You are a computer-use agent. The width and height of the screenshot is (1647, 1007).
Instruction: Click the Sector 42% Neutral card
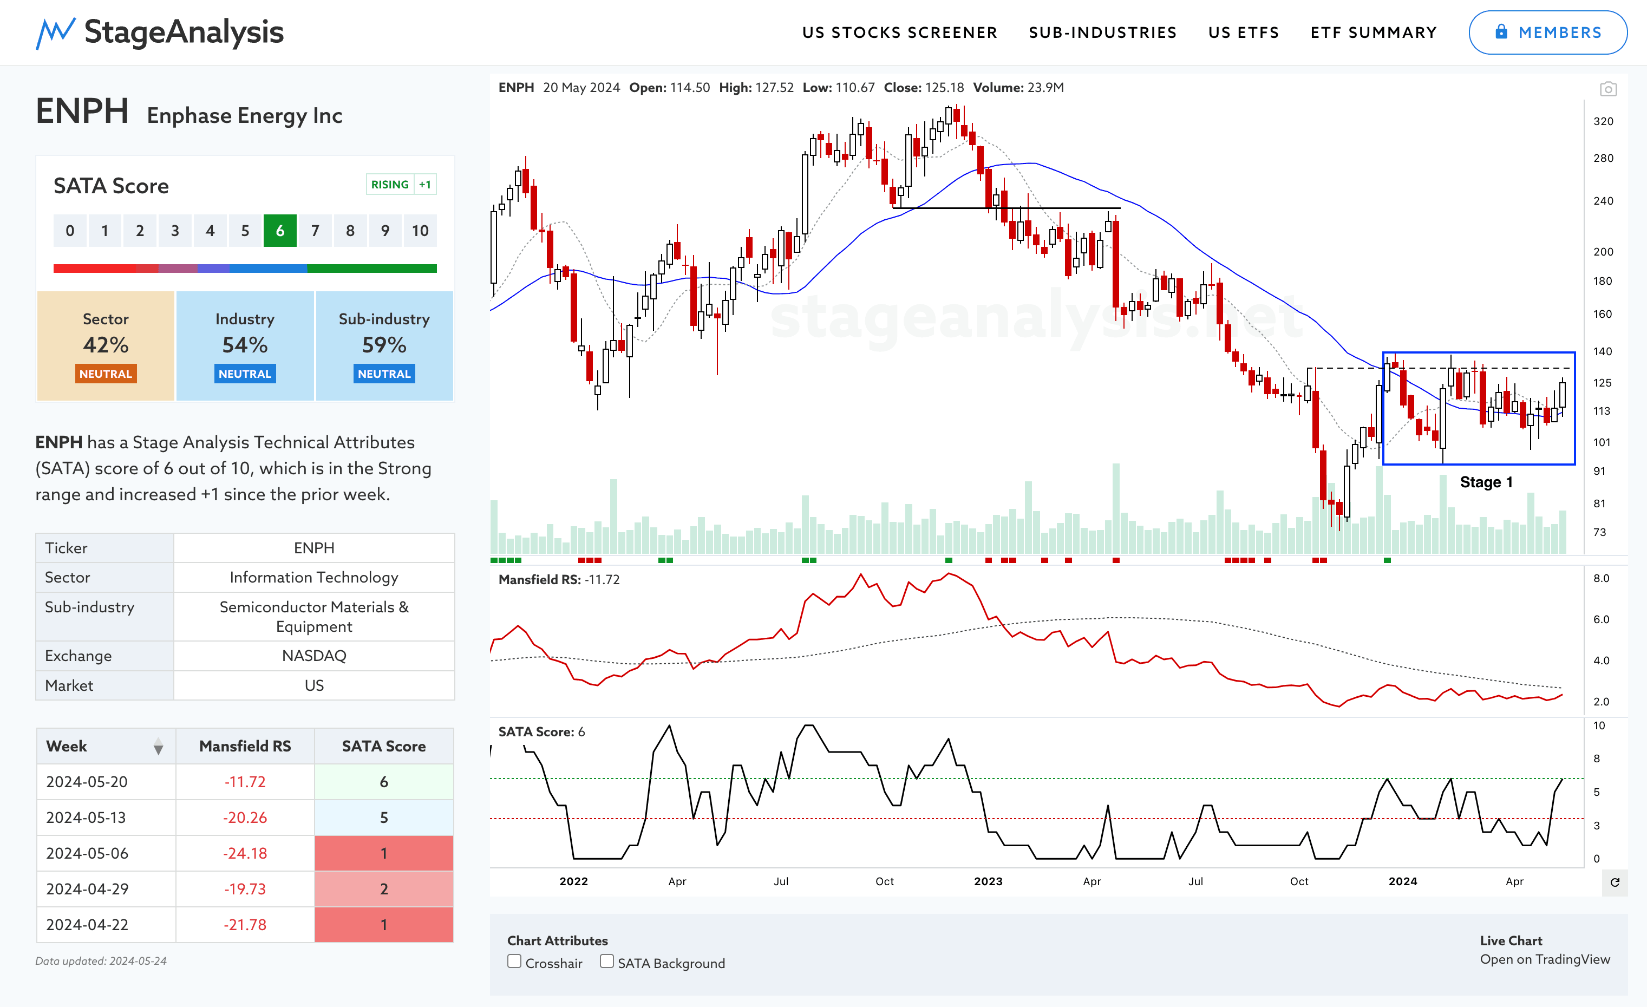106,346
